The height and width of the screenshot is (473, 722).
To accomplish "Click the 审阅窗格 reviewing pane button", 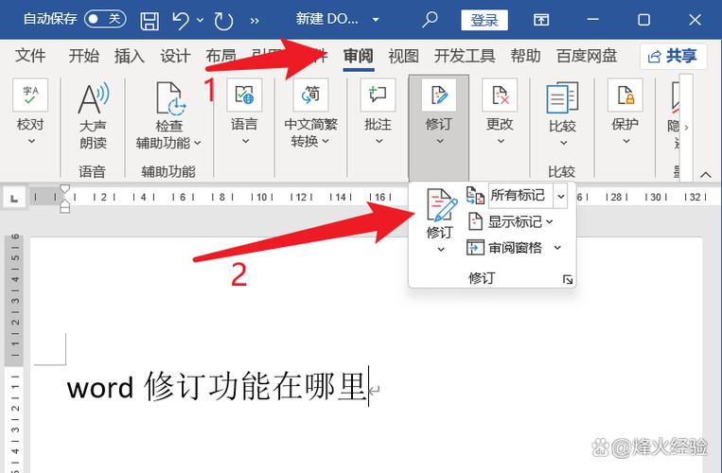I will [504, 248].
